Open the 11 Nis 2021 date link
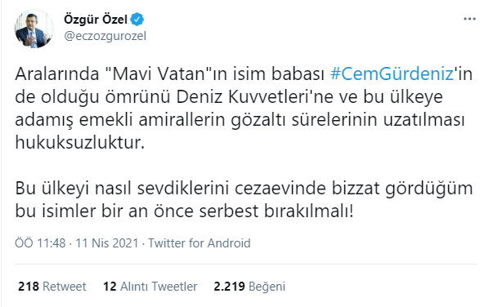This screenshot has width=489, height=307. 106,242
